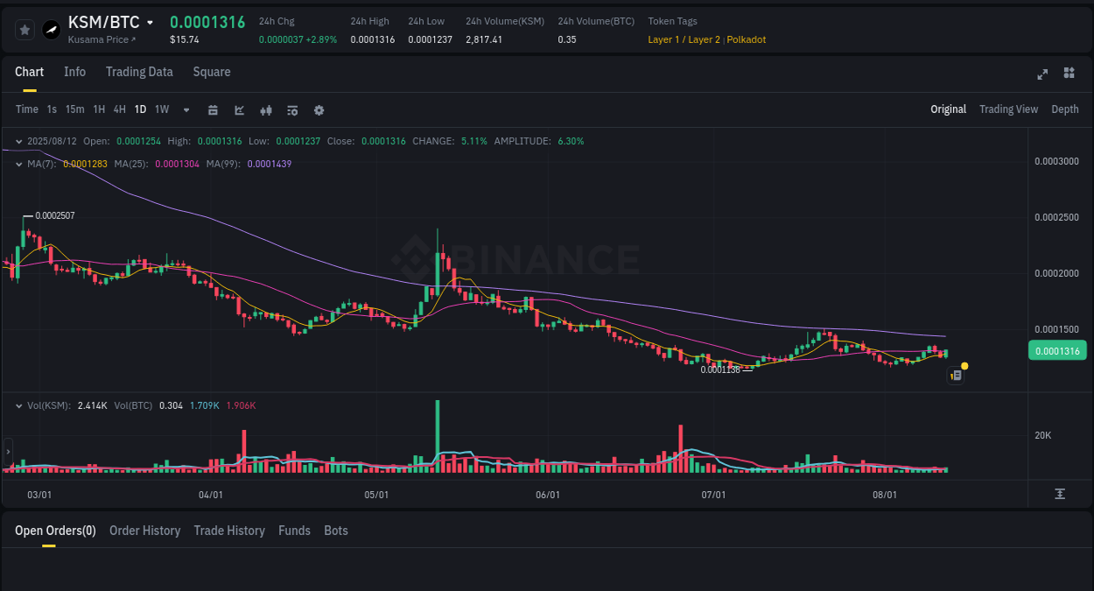The width and height of the screenshot is (1094, 591).
Task: Click the Kusama coin logo
Action: pyautogui.click(x=52, y=29)
